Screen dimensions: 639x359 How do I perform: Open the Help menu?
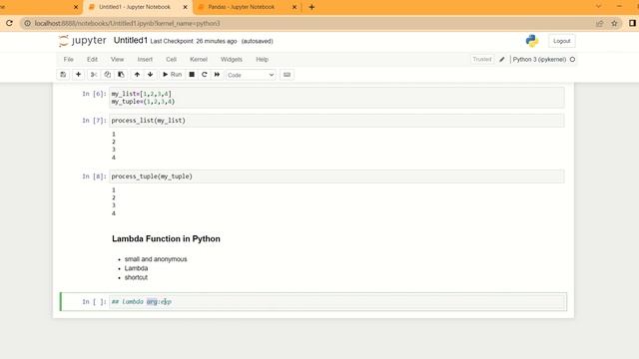click(262, 60)
